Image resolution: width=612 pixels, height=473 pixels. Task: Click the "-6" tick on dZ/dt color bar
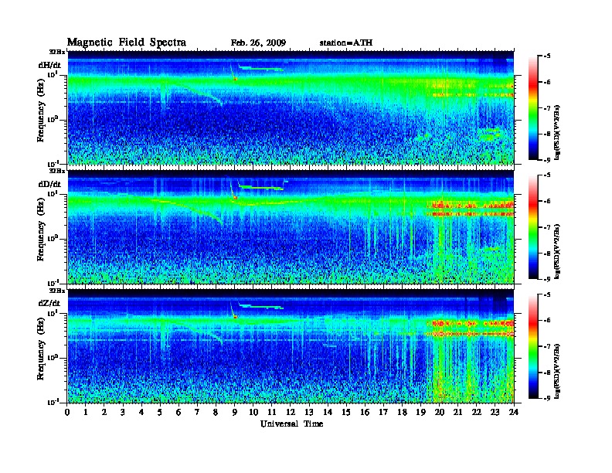click(547, 321)
